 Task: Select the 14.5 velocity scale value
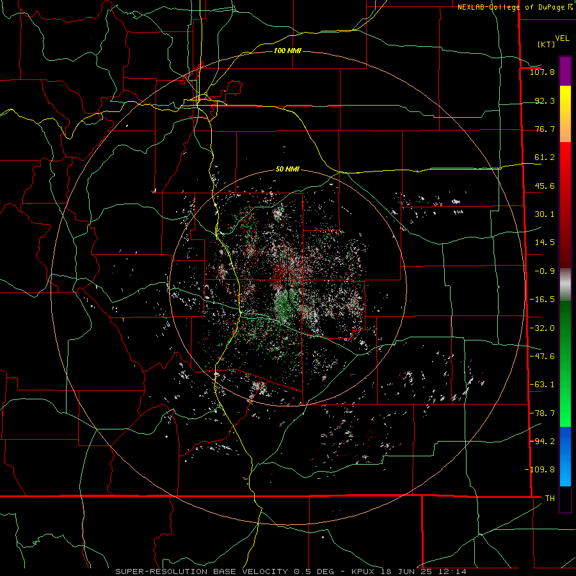[x=545, y=243]
